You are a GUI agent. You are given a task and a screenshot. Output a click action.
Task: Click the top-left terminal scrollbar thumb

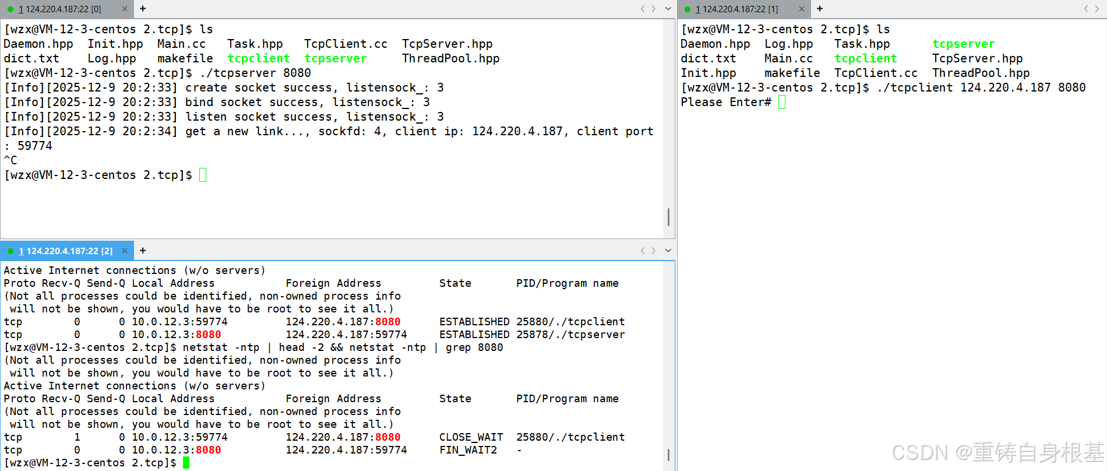(668, 217)
